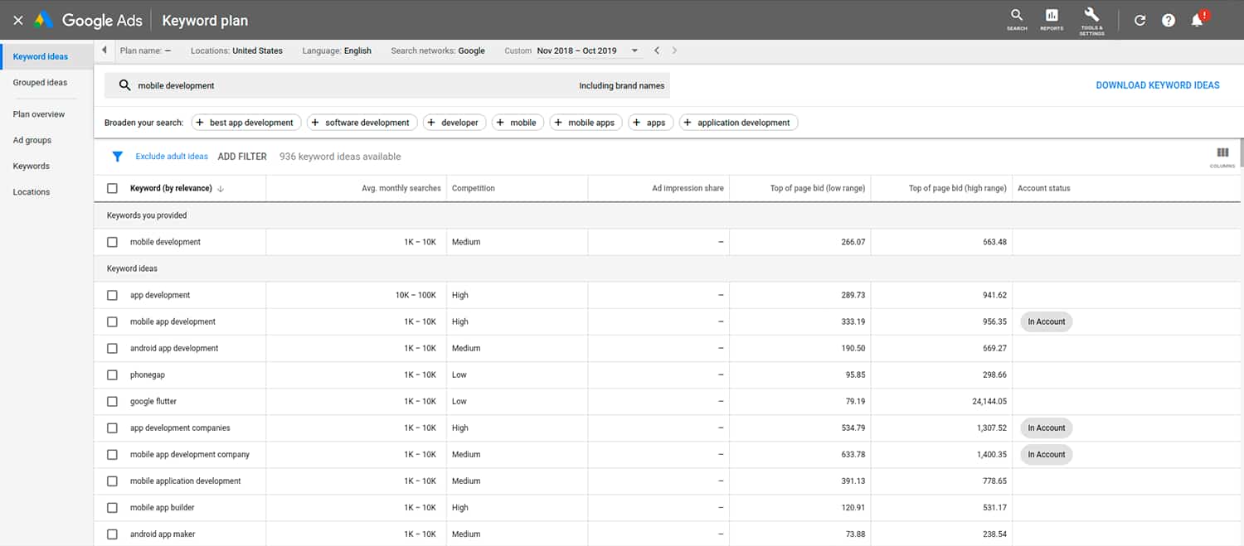Go to the previous date range
This screenshot has height=546, width=1244.
pos(657,51)
